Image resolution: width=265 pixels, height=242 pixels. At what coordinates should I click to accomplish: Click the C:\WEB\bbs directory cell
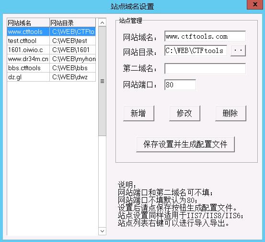[x=73, y=68]
